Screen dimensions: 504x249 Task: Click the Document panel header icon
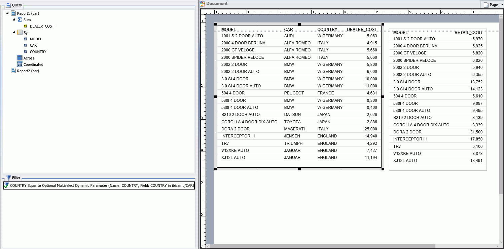pos(203,4)
